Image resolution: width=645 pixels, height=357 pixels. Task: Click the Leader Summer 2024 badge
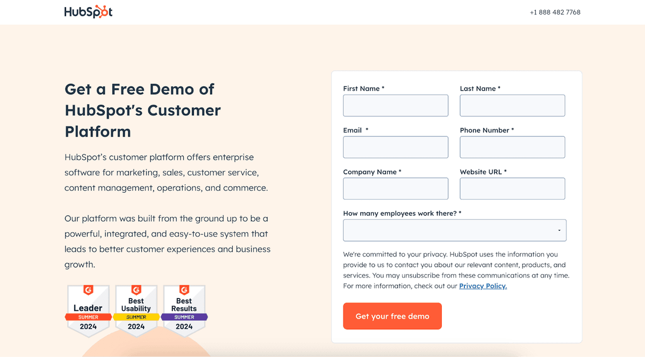tap(88, 311)
